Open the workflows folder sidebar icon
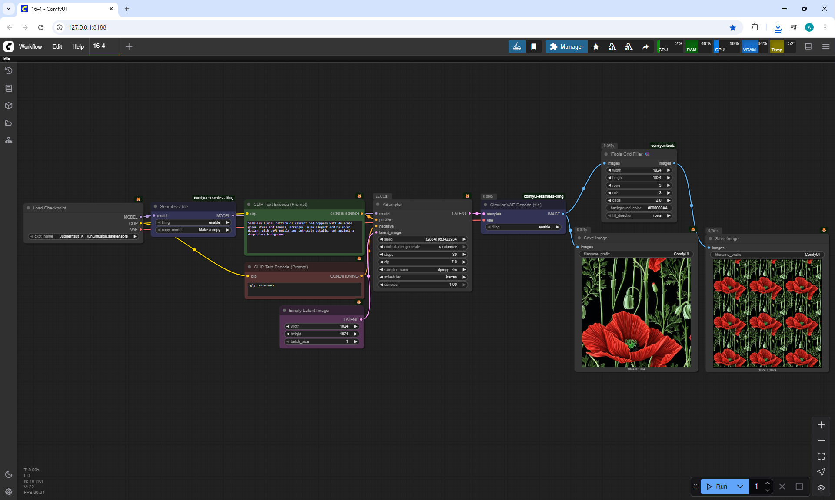The height and width of the screenshot is (500, 835). pyautogui.click(x=9, y=123)
